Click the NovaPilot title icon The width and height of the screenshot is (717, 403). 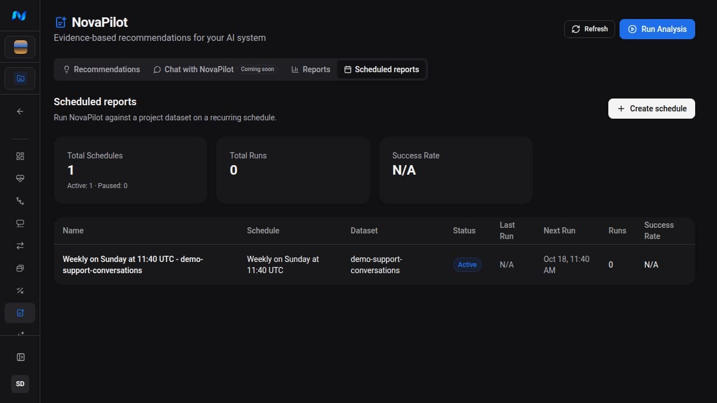point(60,22)
